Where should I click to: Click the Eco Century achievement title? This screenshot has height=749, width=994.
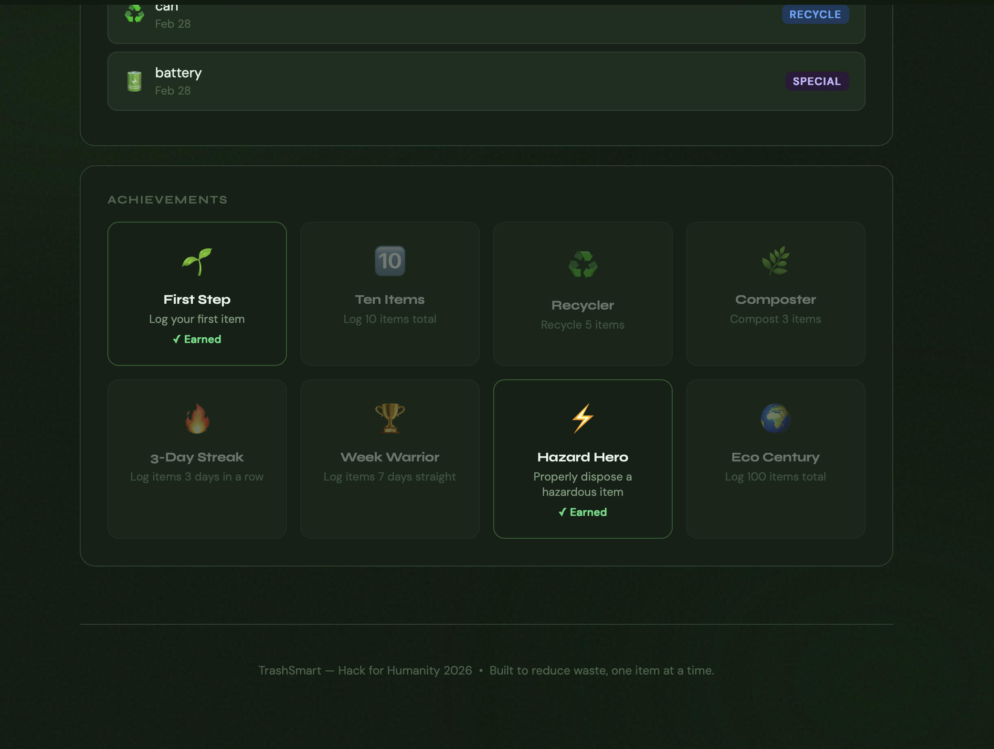click(x=775, y=457)
